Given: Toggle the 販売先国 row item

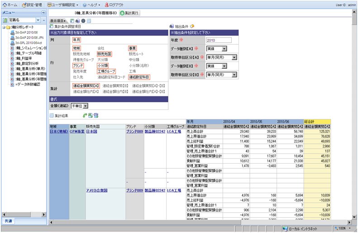Looking at the screenshot, I should click(105, 54).
